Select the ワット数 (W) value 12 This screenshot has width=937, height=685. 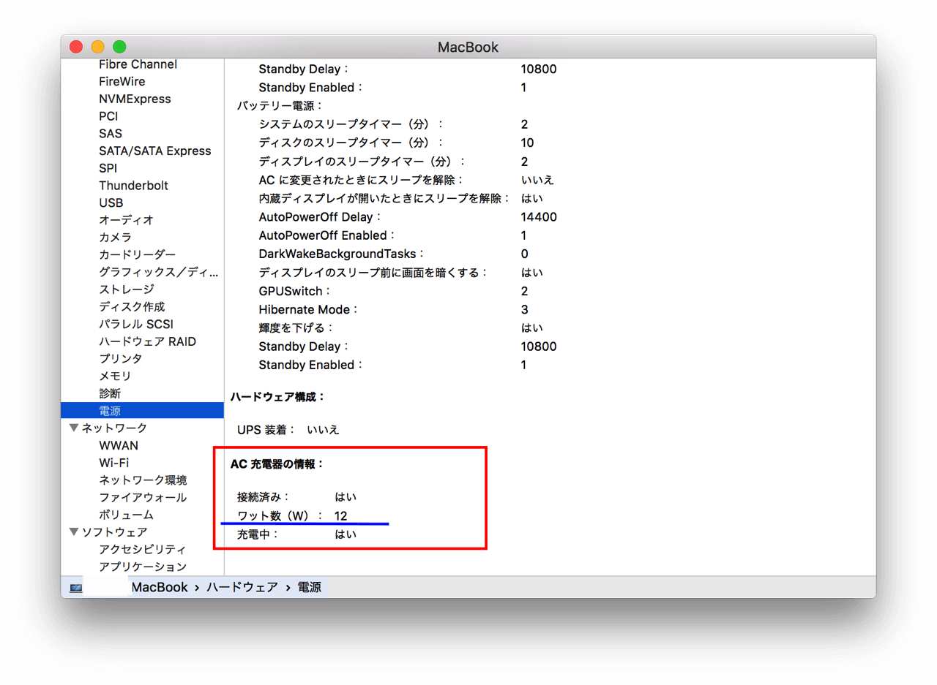tap(341, 516)
